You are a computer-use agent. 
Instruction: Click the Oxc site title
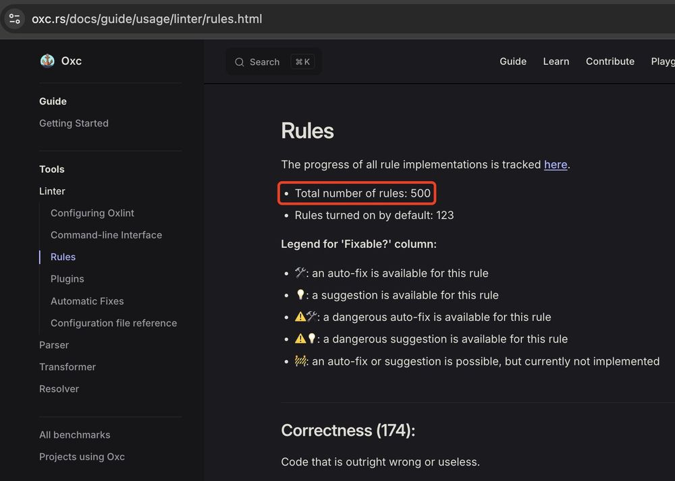coord(72,61)
